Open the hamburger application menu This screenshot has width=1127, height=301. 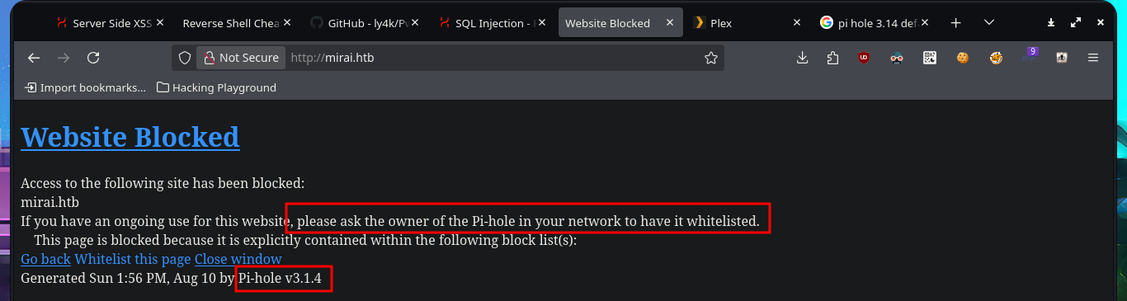[x=1093, y=58]
